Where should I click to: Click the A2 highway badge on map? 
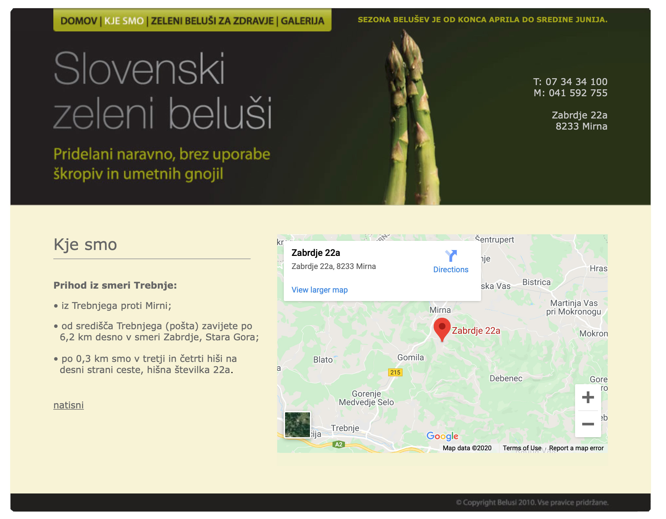339,444
